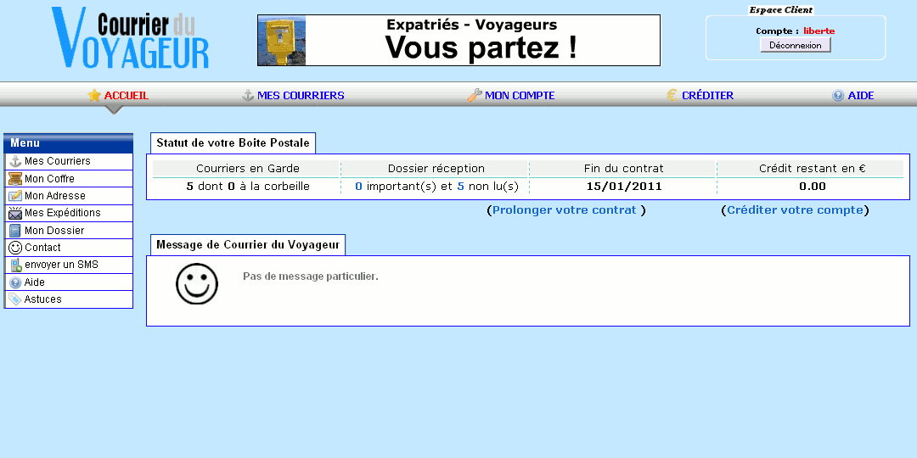Screen dimensions: 917x458
Task: Click the star icon beside ACCUEIL
Action: tap(94, 95)
